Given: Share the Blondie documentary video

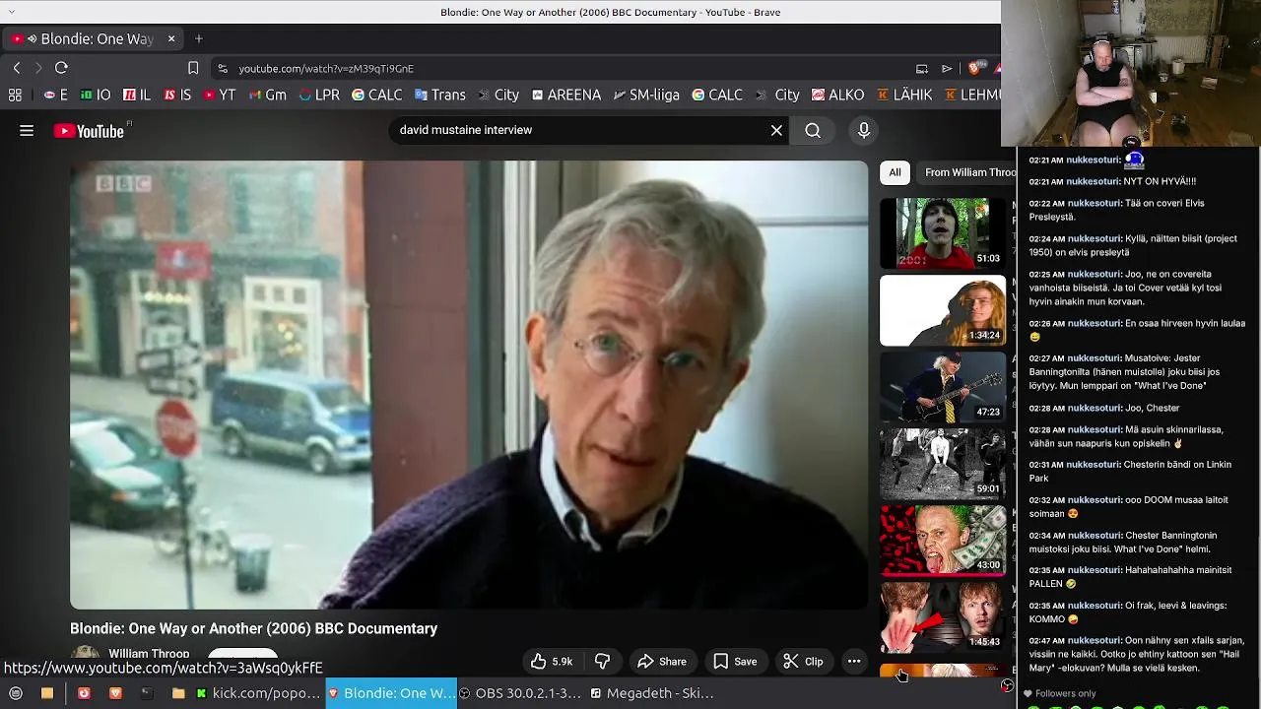Looking at the screenshot, I should tap(662, 662).
